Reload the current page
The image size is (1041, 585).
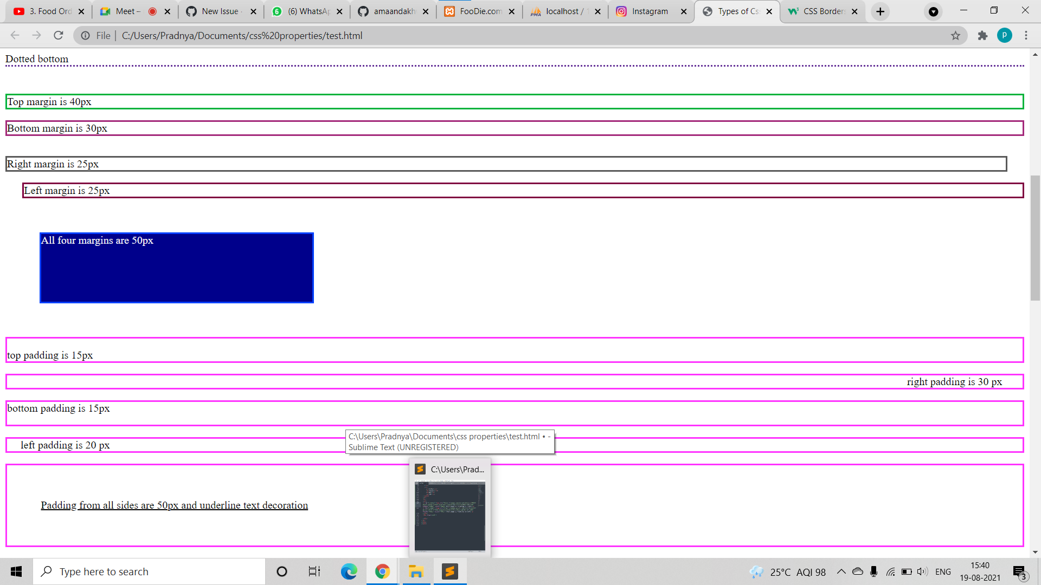coord(59,36)
